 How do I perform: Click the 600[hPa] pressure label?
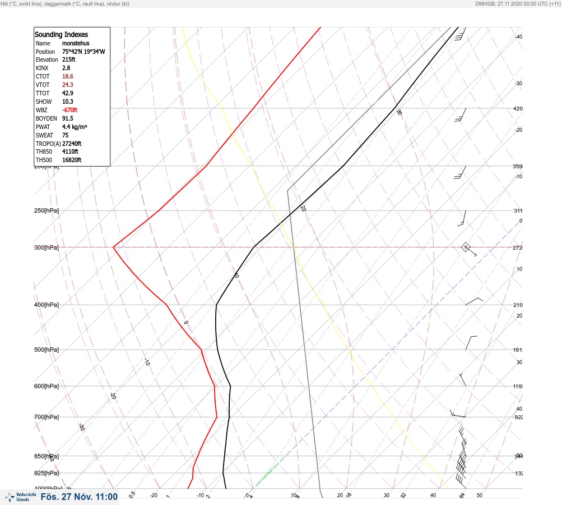47,386
